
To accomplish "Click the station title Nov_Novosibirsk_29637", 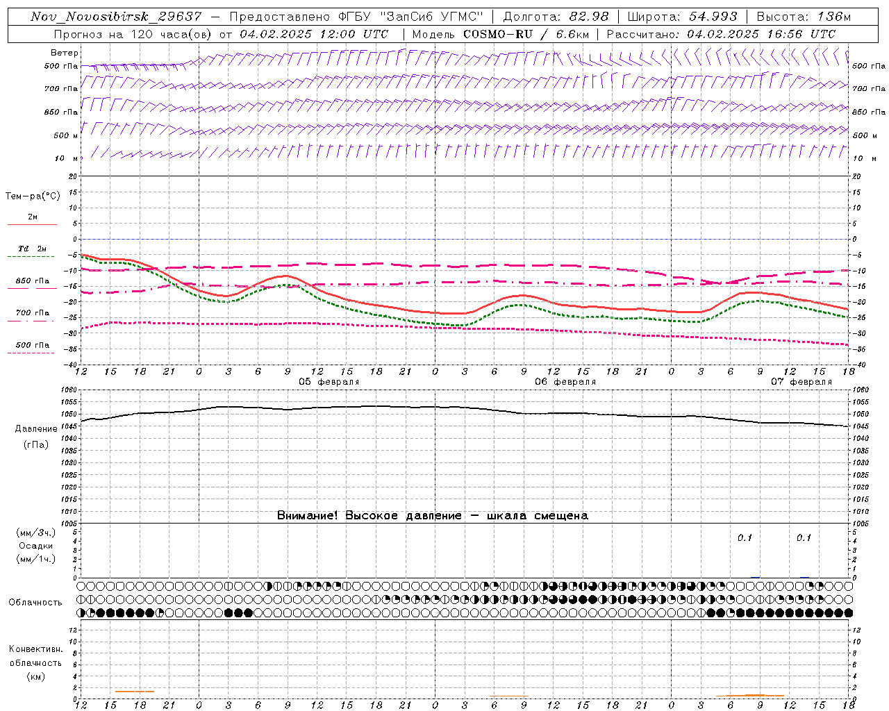I will (x=117, y=17).
